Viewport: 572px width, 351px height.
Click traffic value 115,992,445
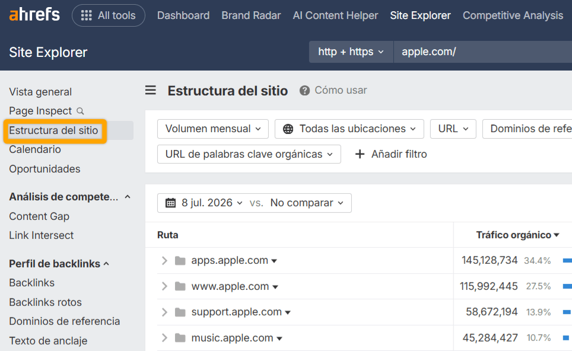(x=489, y=286)
